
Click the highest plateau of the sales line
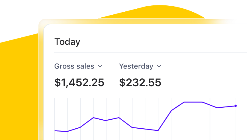(x=193, y=102)
